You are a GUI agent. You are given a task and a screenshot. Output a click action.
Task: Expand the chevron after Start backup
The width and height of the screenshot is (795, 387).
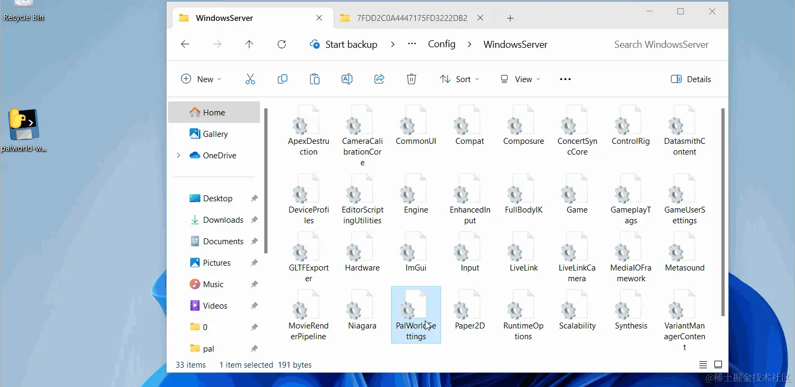coord(393,45)
